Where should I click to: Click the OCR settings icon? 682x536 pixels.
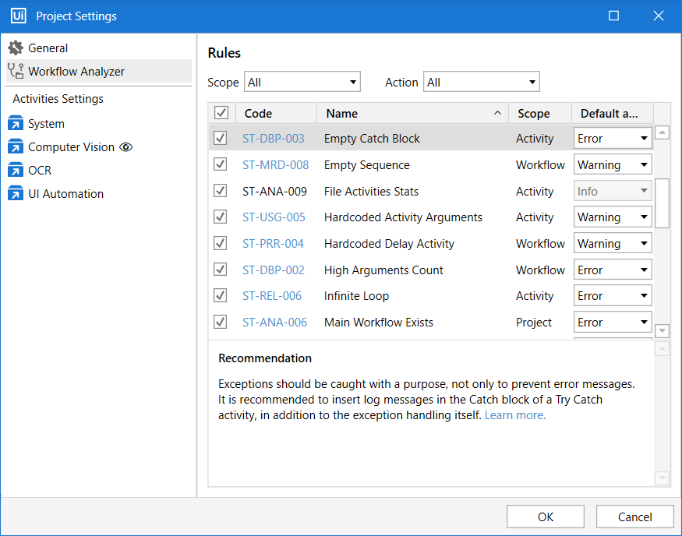(16, 170)
